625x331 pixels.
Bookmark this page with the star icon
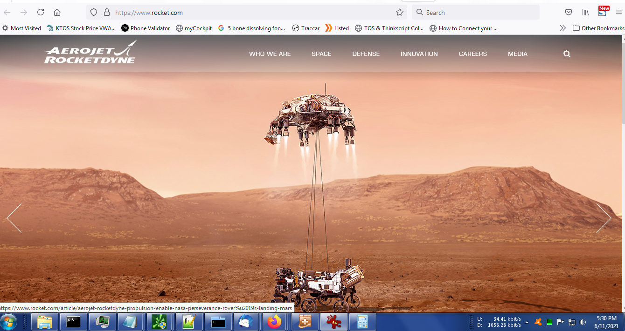tap(399, 13)
